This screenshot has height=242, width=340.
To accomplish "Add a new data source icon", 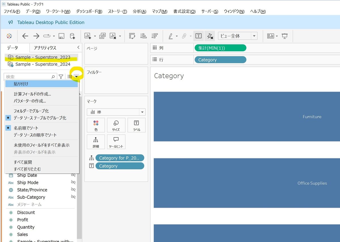I will coord(73,36).
